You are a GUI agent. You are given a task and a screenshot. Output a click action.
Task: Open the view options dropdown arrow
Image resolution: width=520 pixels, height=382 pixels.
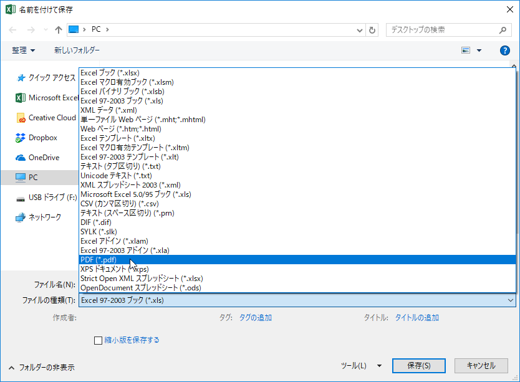coord(479,50)
